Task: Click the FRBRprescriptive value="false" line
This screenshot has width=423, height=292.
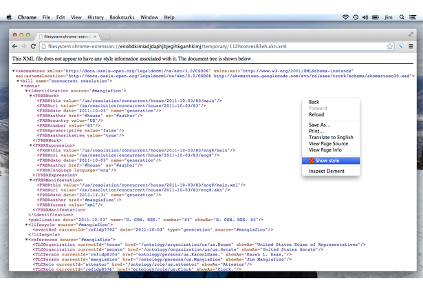Action: 80,130
